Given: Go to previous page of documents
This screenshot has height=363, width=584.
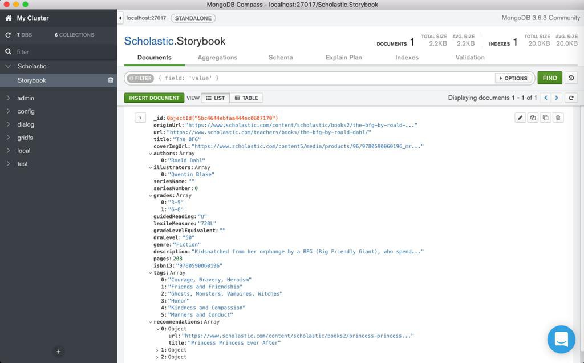Looking at the screenshot, I should point(546,98).
